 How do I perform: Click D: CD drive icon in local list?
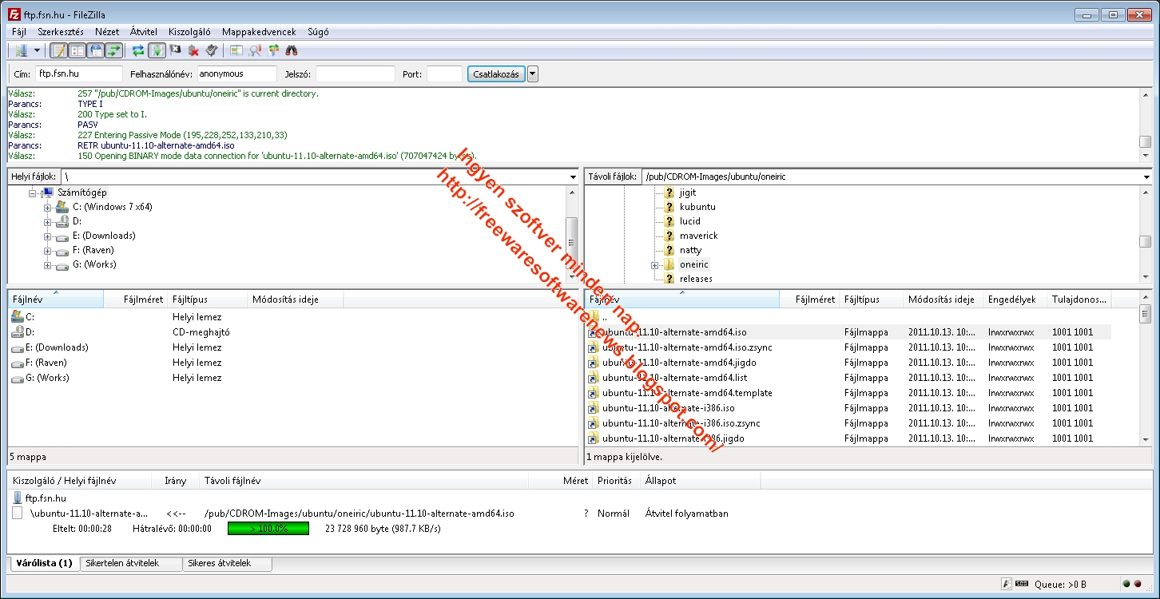[x=18, y=332]
